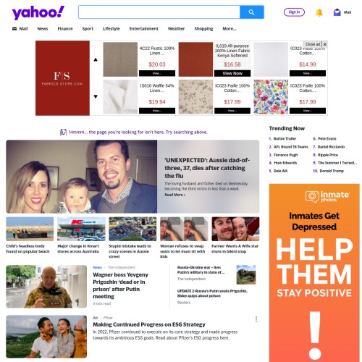Expand the More... navigation menu
Viewport: 362px width, 362px height.
230,28
